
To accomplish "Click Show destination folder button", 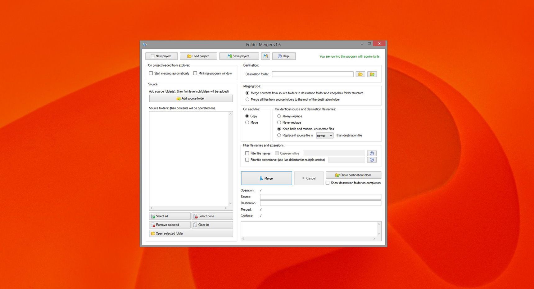I will click(353, 175).
